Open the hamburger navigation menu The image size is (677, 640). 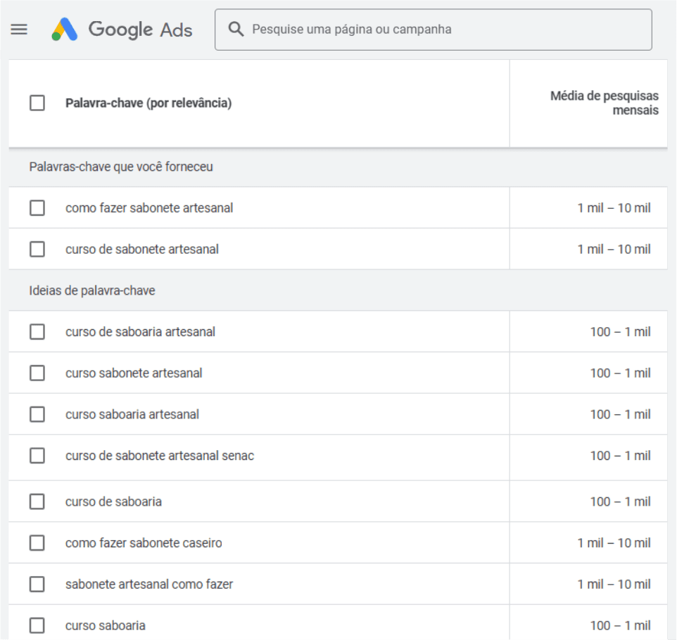(19, 30)
